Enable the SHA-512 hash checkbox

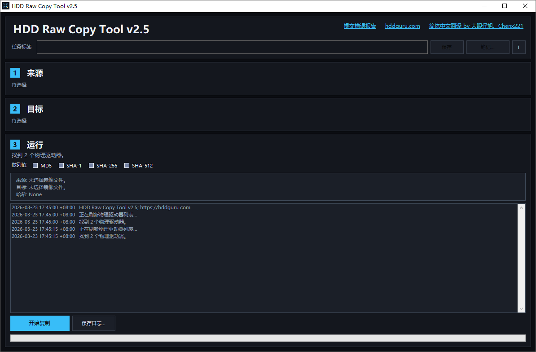point(126,165)
